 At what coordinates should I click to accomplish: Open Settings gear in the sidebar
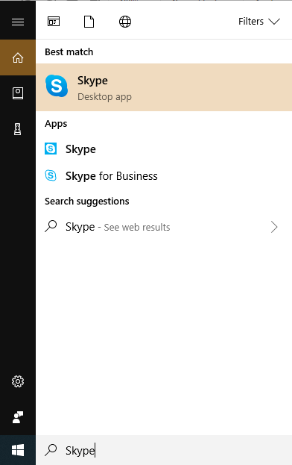coord(18,381)
